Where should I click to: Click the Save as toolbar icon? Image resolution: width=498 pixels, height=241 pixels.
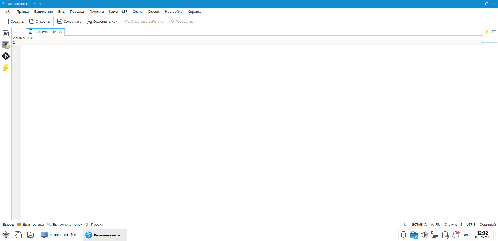(x=89, y=22)
